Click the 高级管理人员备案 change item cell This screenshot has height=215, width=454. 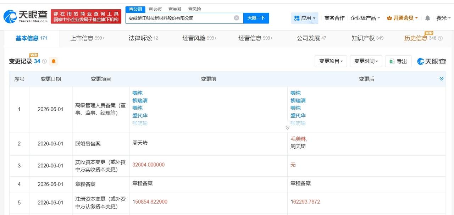click(x=101, y=109)
